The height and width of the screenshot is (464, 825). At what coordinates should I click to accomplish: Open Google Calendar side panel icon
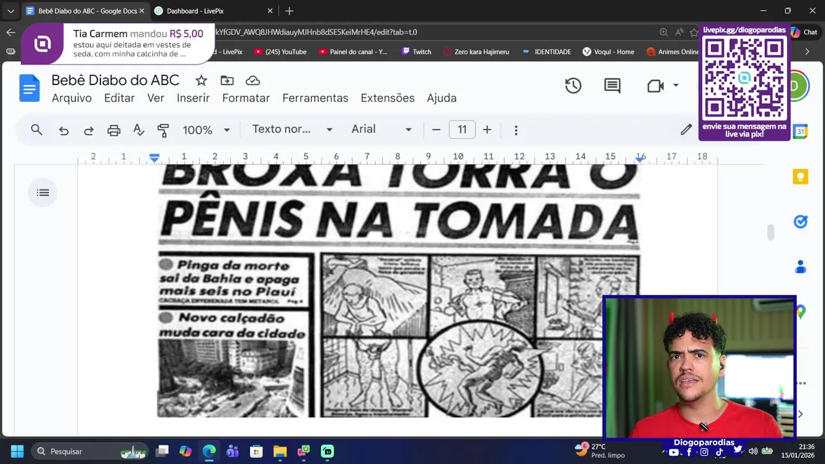(801, 131)
